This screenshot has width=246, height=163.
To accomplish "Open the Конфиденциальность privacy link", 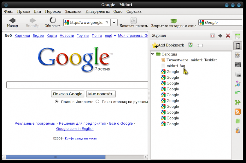I will [x=81, y=138].
